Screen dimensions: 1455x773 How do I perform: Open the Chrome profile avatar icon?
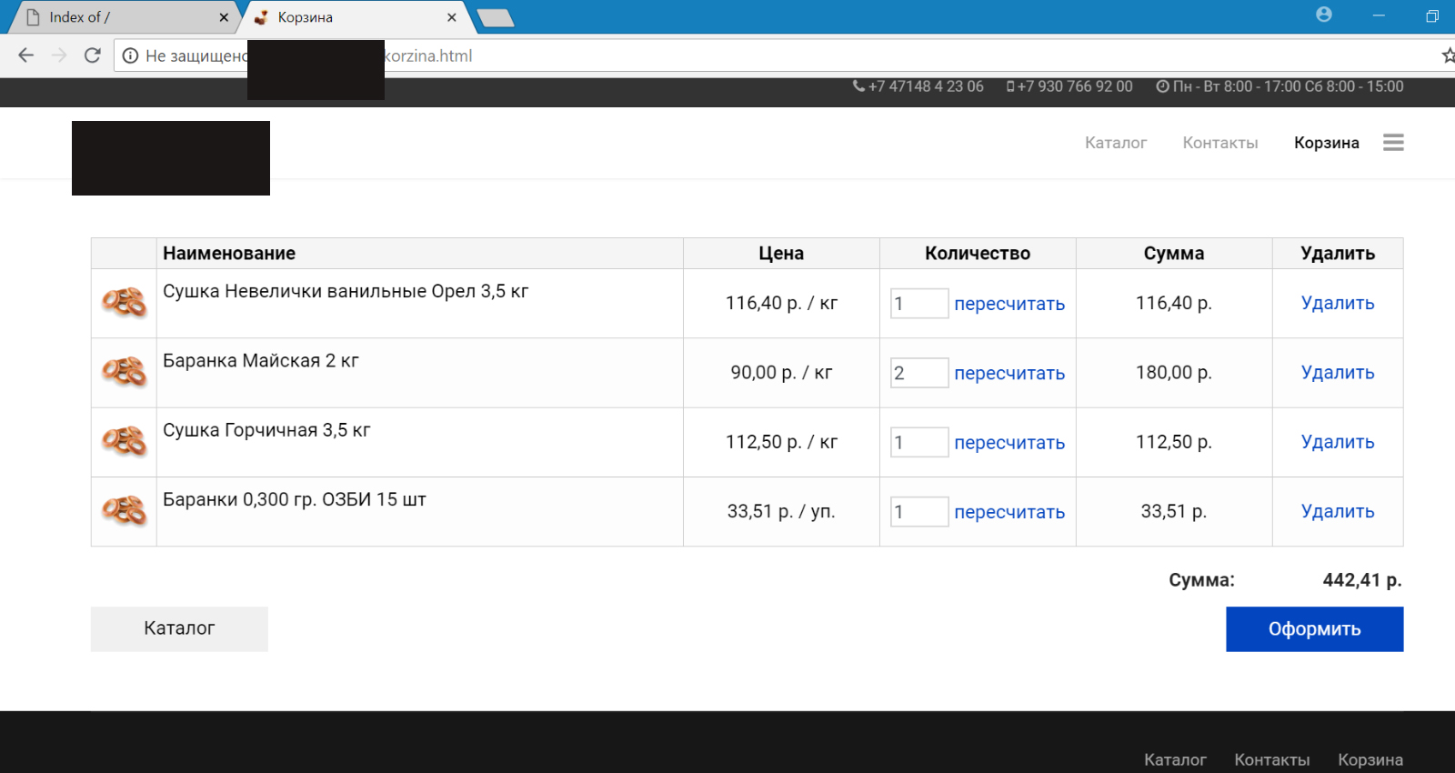click(x=1324, y=15)
